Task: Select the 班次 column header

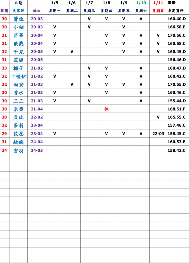Action: point(37,11)
